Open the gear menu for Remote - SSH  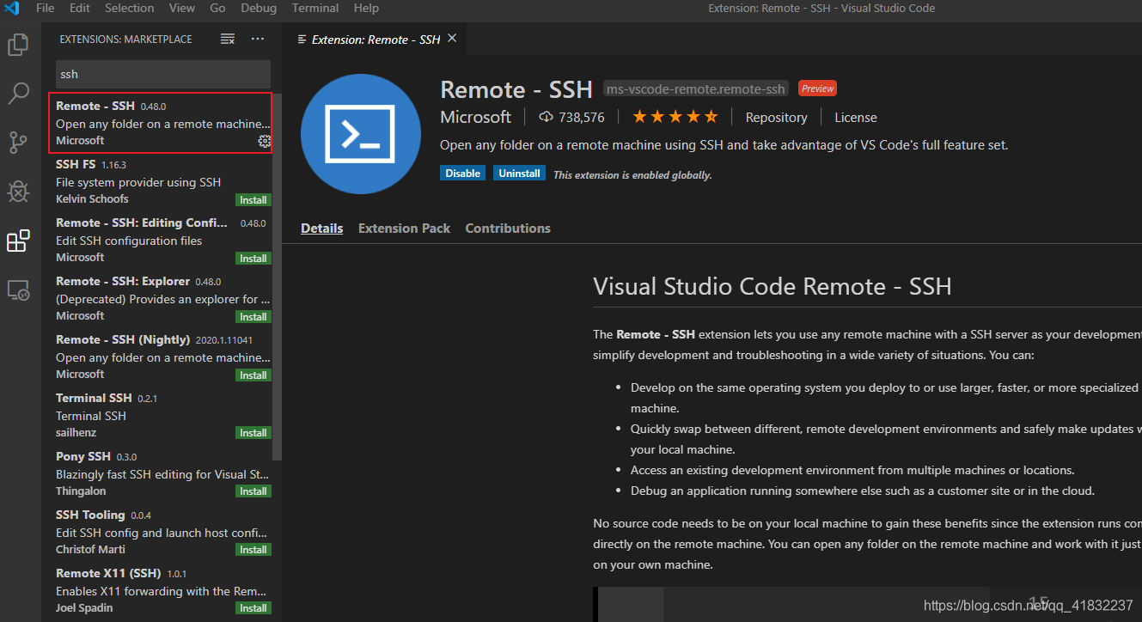265,141
